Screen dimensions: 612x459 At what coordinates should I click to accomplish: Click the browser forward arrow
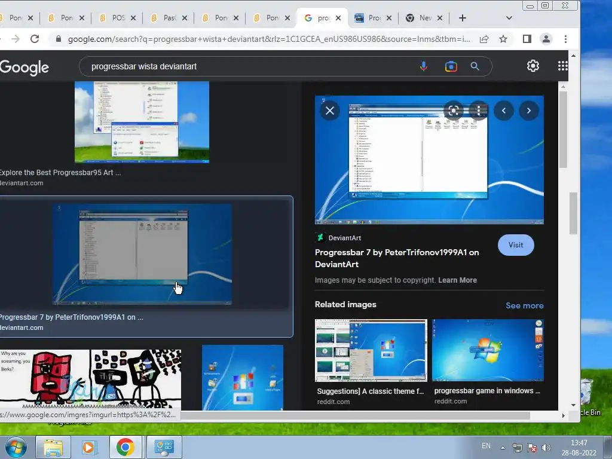coord(15,39)
